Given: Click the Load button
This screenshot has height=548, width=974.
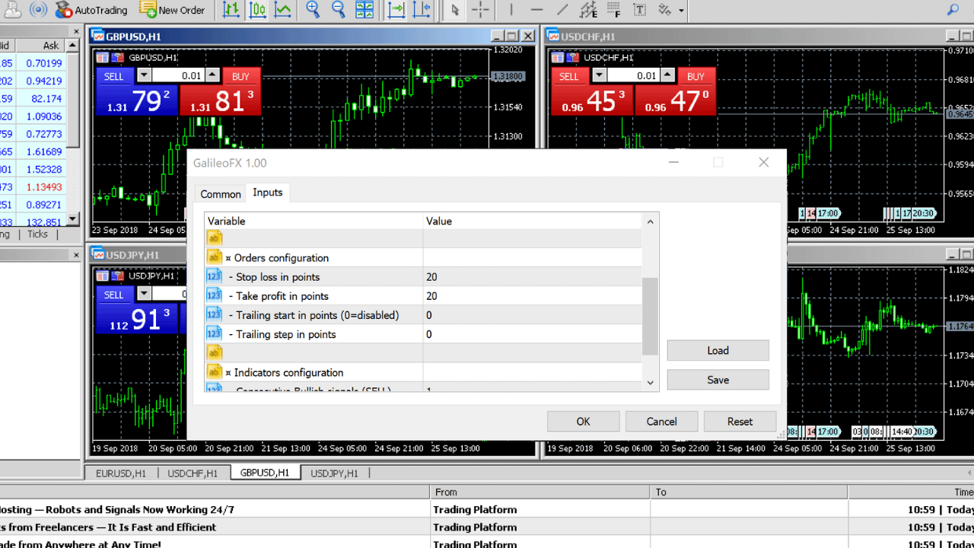Looking at the screenshot, I should pos(718,350).
